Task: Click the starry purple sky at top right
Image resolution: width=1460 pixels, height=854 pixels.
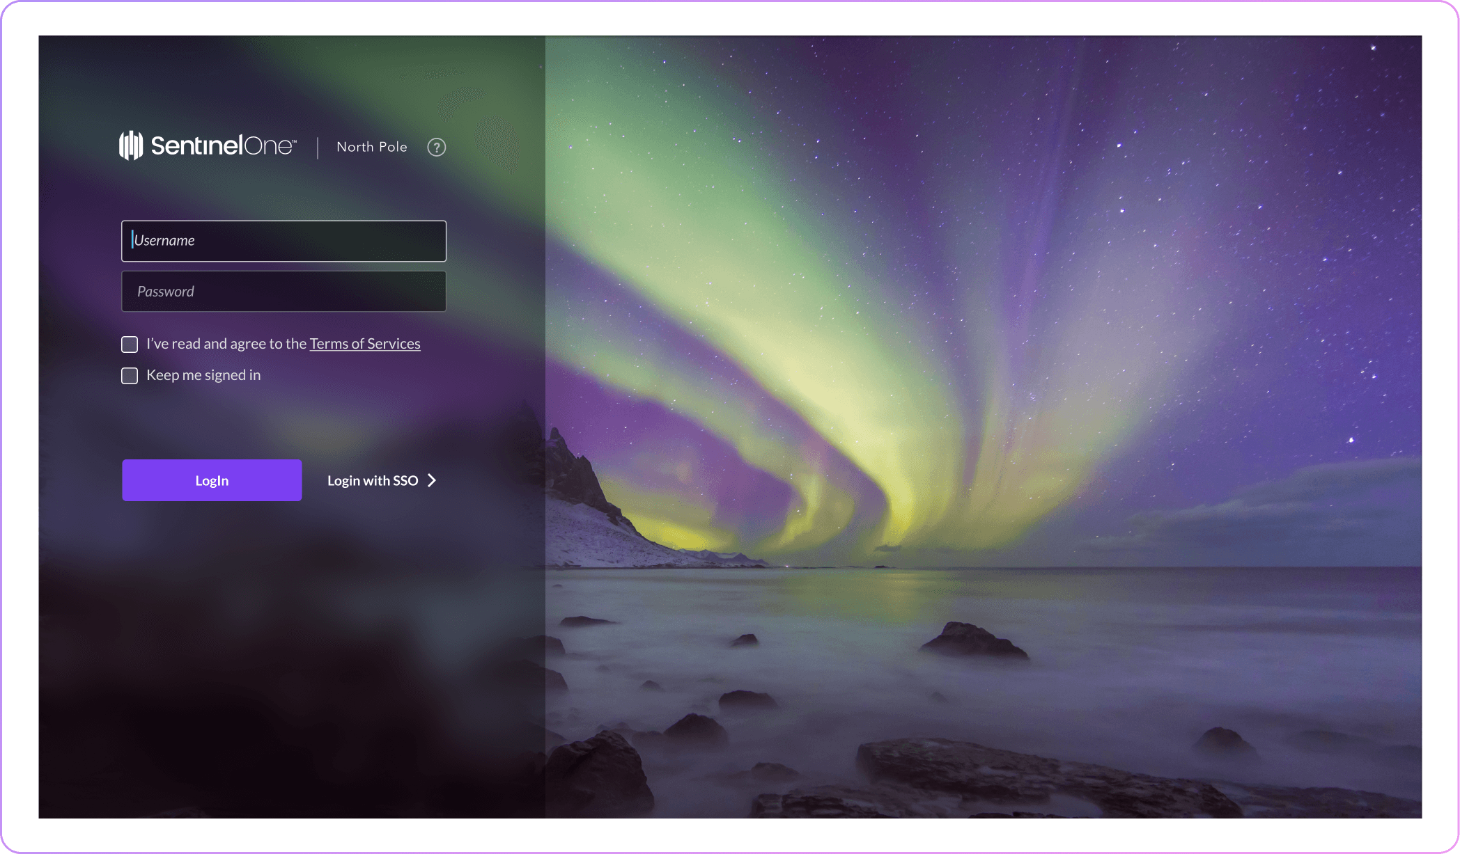Action: (1289, 139)
